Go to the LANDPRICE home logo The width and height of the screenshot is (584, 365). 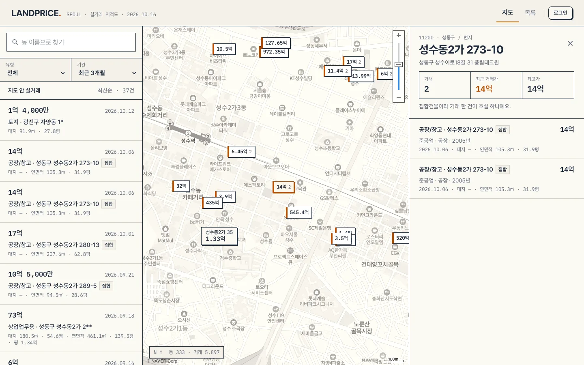click(x=36, y=13)
